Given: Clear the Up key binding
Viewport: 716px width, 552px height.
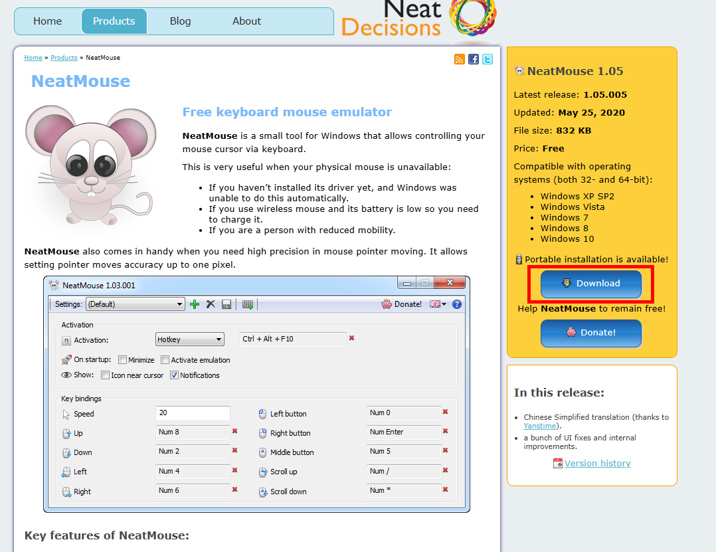Looking at the screenshot, I should 234,431.
